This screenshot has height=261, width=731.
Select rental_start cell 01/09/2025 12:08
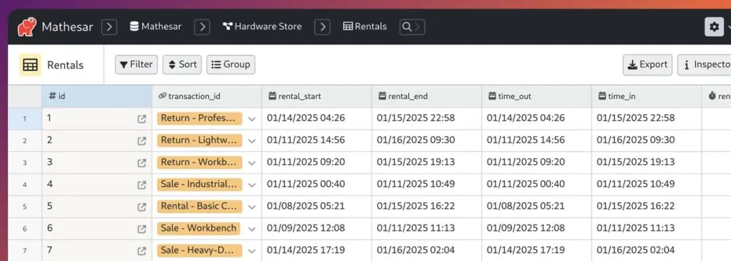[x=317, y=229]
